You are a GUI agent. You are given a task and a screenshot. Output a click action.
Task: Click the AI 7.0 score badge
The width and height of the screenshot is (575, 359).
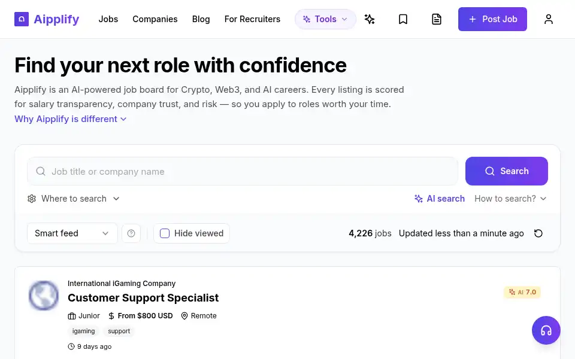(522, 292)
